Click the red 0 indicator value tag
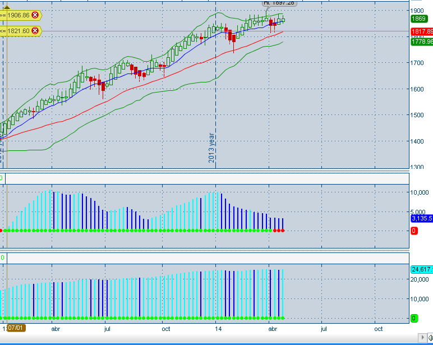 [414, 231]
